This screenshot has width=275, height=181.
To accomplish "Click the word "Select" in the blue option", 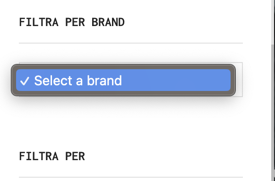I will tap(53, 81).
